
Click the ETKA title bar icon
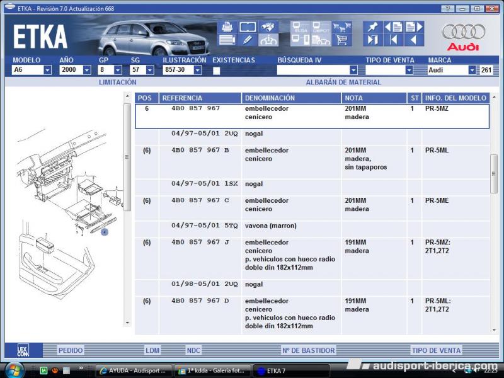coord(10,8)
